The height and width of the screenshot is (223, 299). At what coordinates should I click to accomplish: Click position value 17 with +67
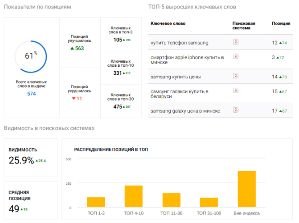pyautogui.click(x=280, y=111)
